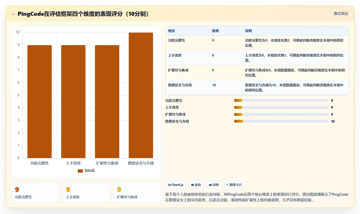Click the PingCode在评估框架四个维度 title text
360x214 pixels.
[x=83, y=14]
